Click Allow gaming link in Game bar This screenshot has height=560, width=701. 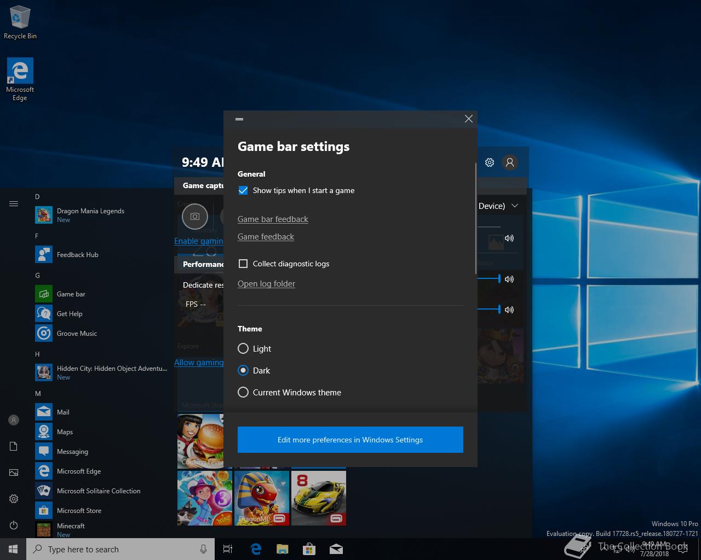199,363
